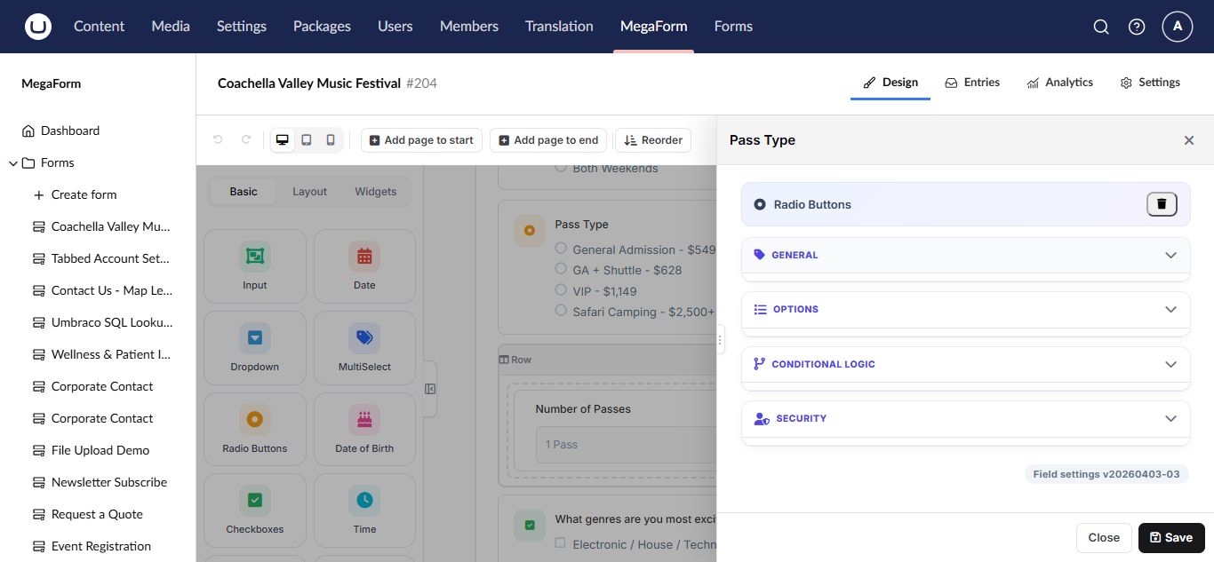Click the redo arrow icon
Image resolution: width=1214 pixels, height=562 pixels.
pos(246,140)
